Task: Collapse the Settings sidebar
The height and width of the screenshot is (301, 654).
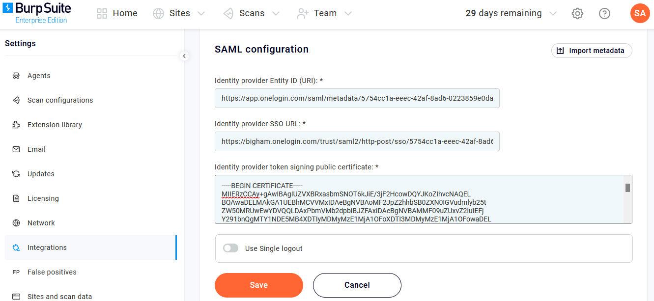Action: point(184,56)
